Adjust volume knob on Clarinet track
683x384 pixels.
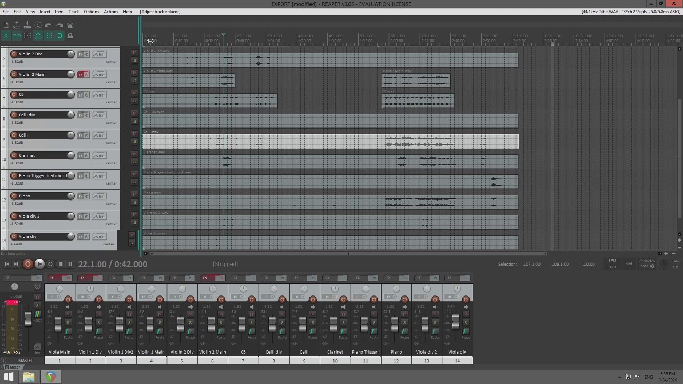pos(70,155)
